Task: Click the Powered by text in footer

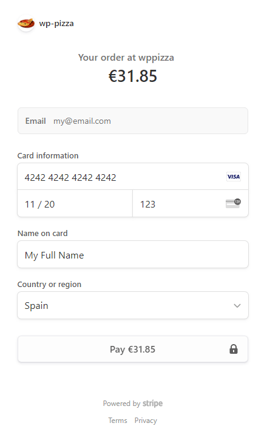Action: pos(121,404)
